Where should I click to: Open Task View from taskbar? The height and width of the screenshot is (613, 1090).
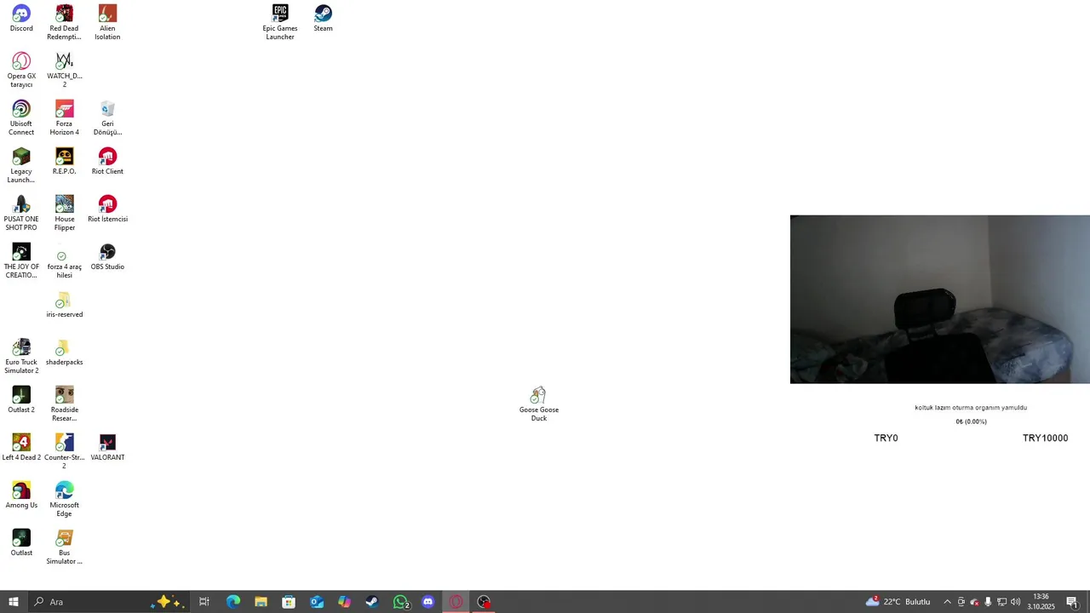pyautogui.click(x=204, y=602)
